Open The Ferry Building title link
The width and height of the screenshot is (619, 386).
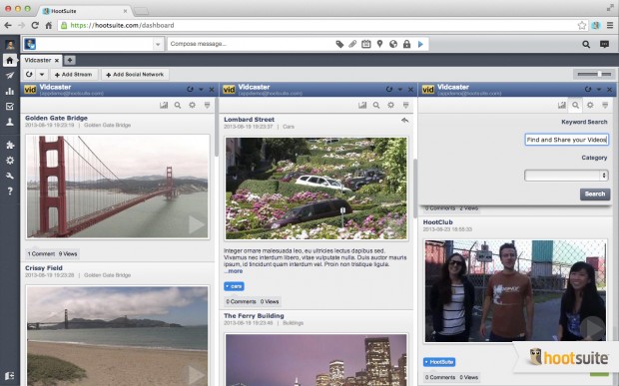[x=254, y=316]
